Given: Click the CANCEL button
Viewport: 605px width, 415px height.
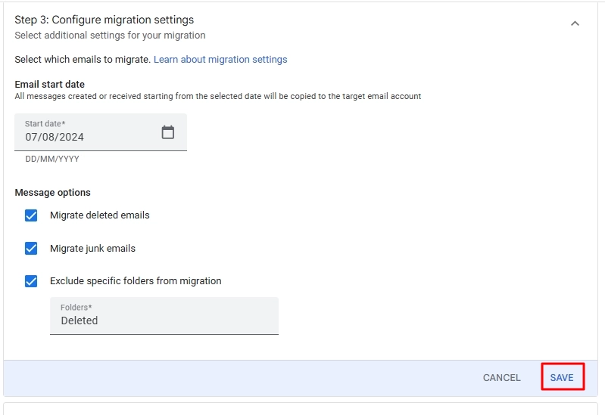Looking at the screenshot, I should pyautogui.click(x=501, y=378).
